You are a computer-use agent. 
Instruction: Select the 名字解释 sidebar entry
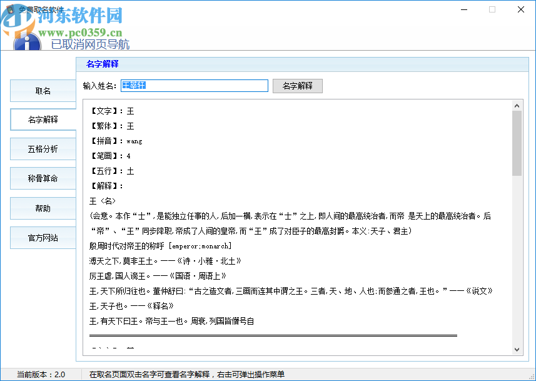43,120
